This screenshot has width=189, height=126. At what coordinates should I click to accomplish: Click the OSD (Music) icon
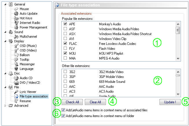[16, 46]
